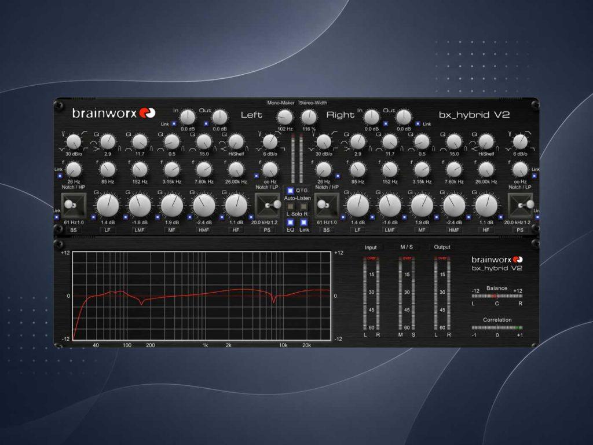Click the Left channel MF band label
Viewport: 593px width, 445px height.
pyautogui.click(x=171, y=230)
